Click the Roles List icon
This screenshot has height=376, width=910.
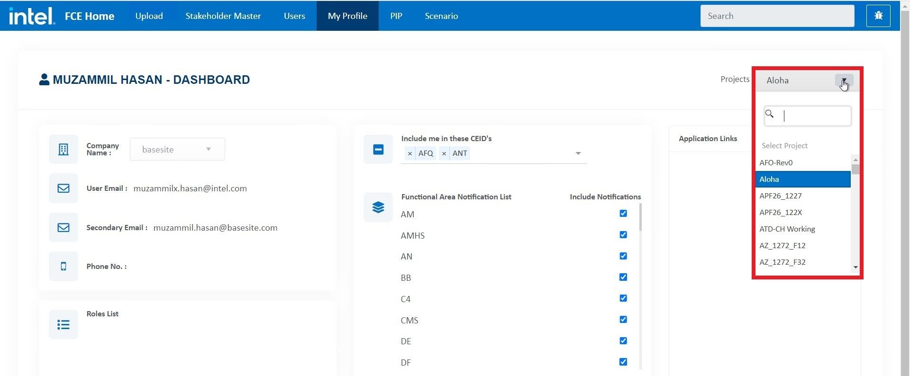click(x=64, y=324)
